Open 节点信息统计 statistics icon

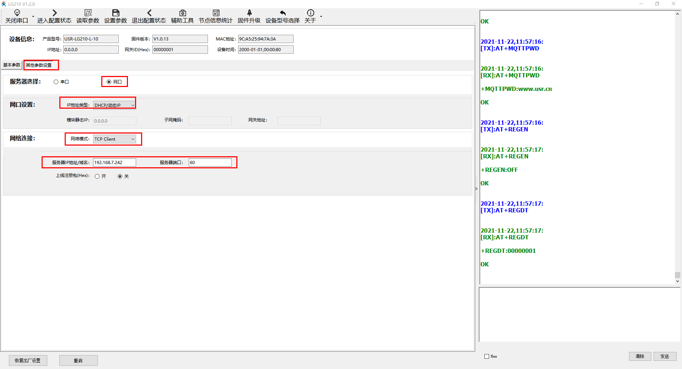(x=216, y=13)
